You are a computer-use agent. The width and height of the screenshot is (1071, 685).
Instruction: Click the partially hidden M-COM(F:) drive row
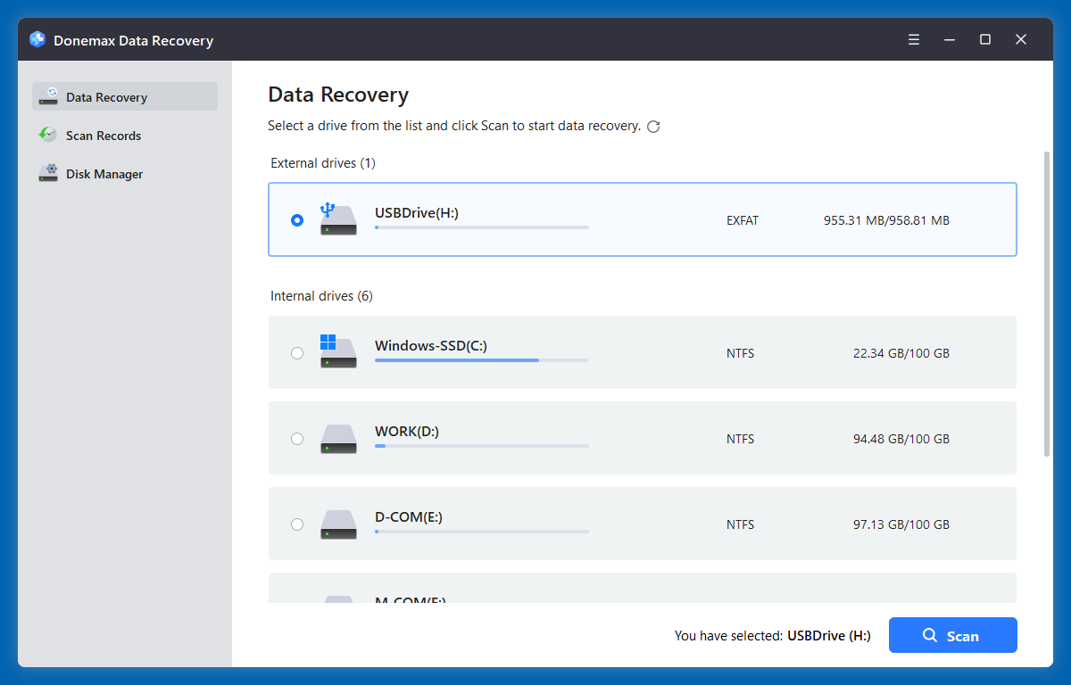pos(643,593)
